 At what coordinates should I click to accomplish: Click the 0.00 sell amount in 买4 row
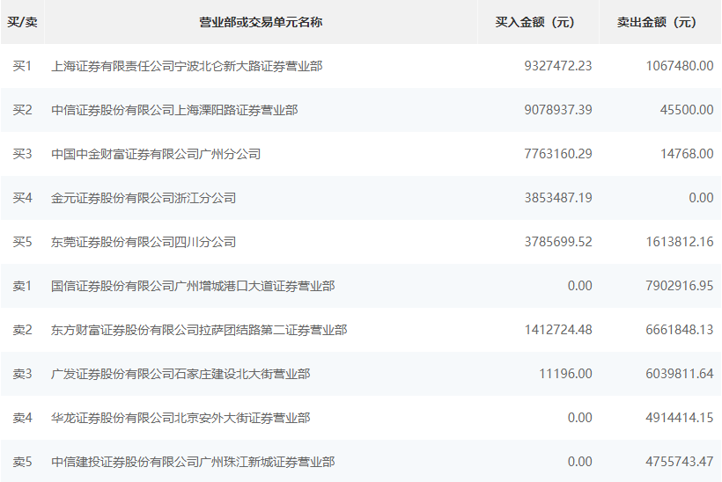(701, 198)
